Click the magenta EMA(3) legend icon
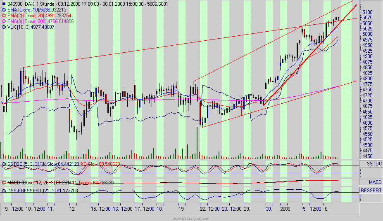Image resolution: width=383 pixels, height=221 pixels. (4, 21)
